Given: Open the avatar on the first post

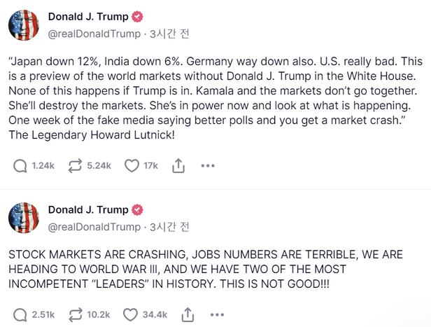Looking at the screenshot, I should (22, 25).
